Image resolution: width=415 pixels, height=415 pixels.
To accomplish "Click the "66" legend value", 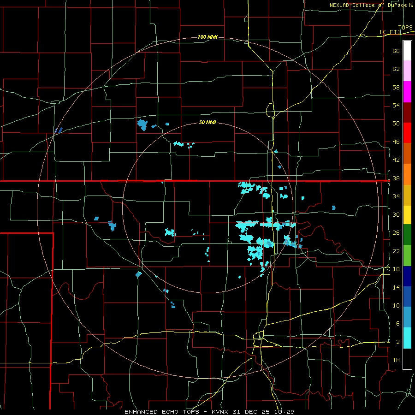I will (396, 51).
